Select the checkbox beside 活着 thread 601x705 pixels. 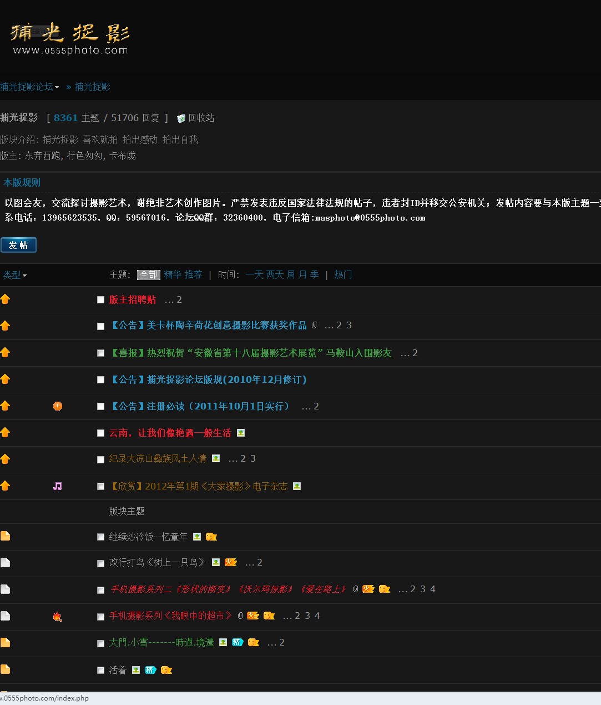tap(100, 671)
